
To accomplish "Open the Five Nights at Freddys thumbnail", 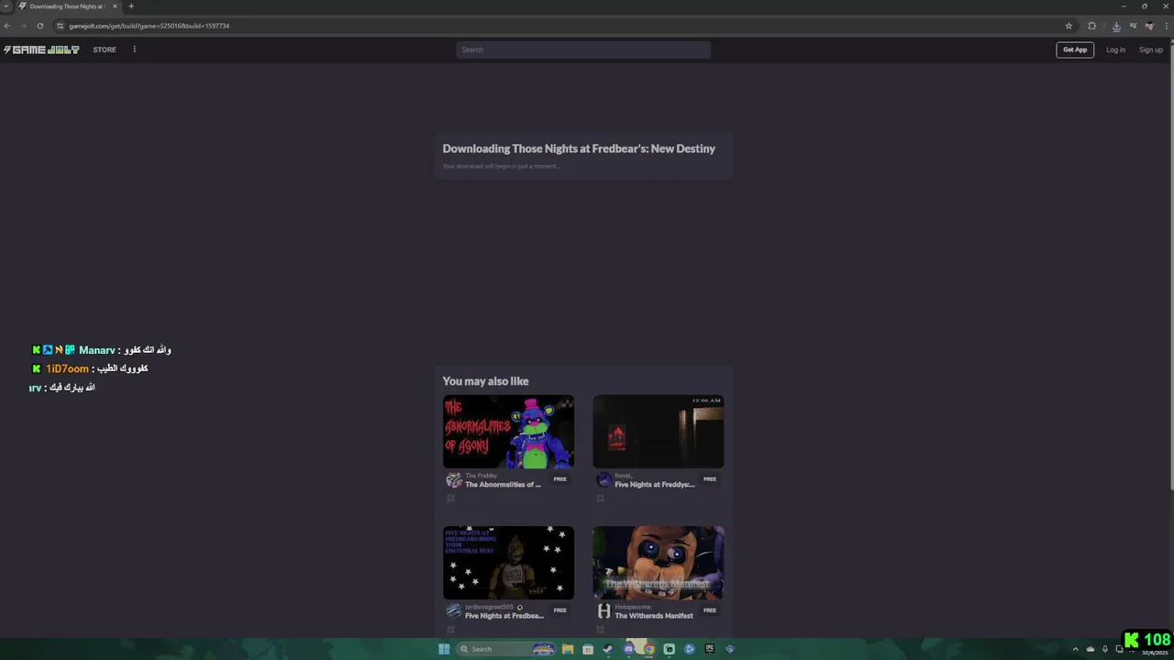I will (658, 432).
